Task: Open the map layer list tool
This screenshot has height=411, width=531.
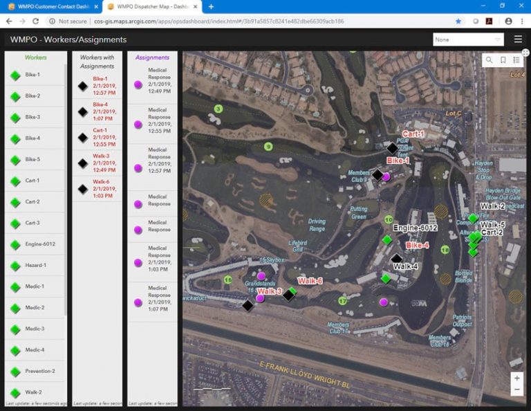Action: coord(516,60)
